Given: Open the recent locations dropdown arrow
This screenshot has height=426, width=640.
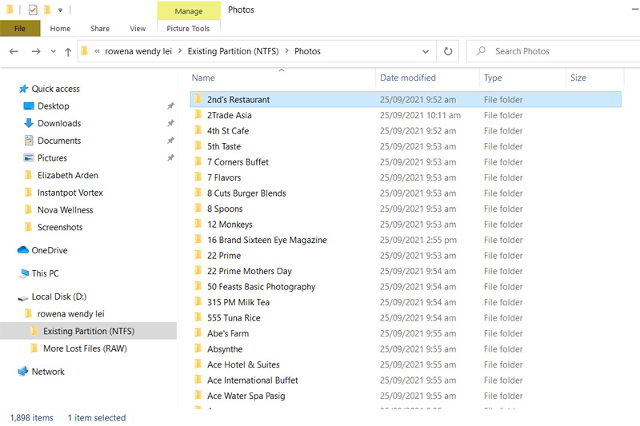Looking at the screenshot, I should (x=53, y=52).
